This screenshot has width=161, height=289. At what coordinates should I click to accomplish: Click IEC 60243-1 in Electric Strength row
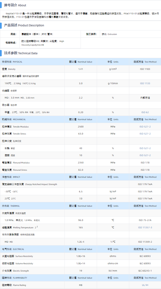145,271
